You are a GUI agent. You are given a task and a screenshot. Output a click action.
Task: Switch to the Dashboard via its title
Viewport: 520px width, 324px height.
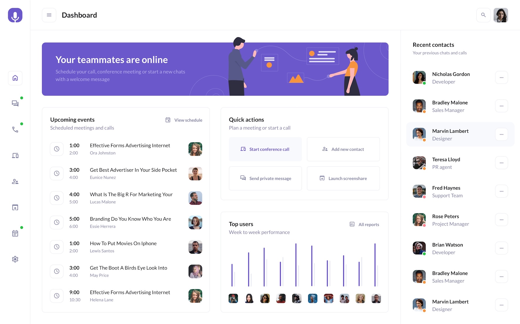tap(79, 15)
